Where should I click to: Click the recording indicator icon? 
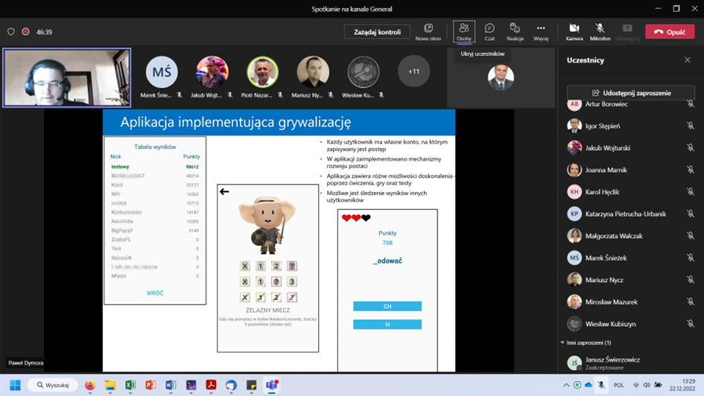(x=26, y=32)
